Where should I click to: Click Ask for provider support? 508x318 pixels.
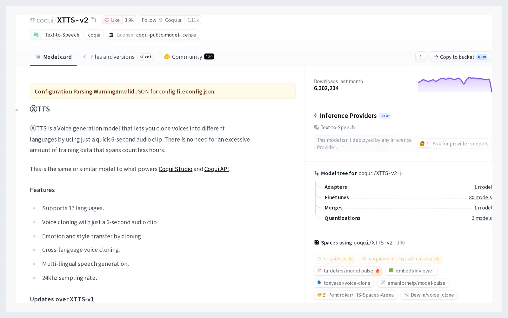(x=454, y=144)
